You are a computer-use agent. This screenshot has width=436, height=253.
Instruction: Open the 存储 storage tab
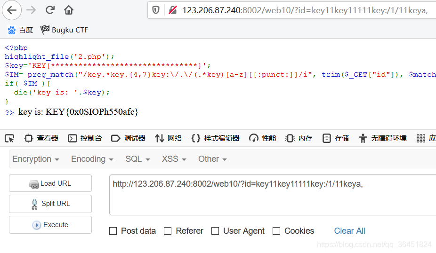[336, 138]
